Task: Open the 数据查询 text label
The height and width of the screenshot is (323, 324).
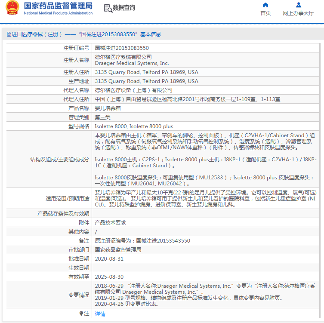Action: [x=124, y=8]
